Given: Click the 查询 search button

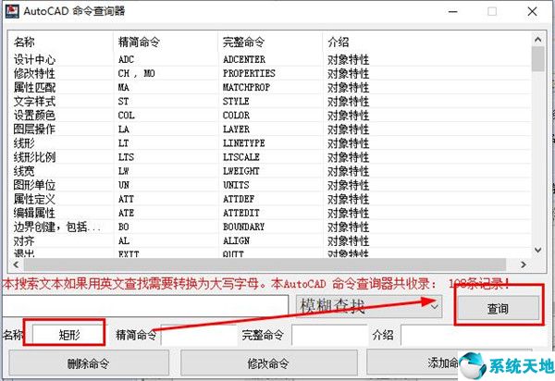Looking at the screenshot, I should point(499,308).
